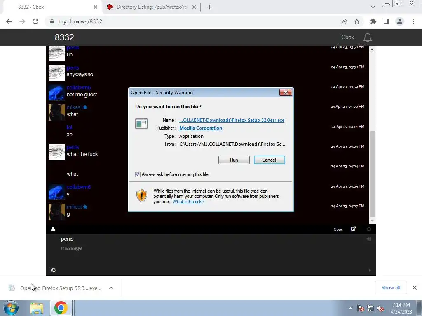Go back in Chrome
This screenshot has height=316, width=422.
tap(9, 21)
